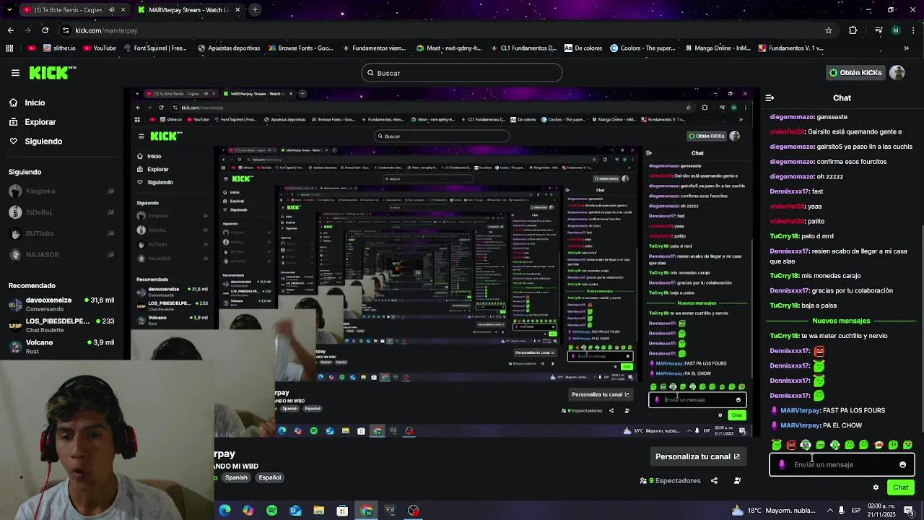Image resolution: width=924 pixels, height=520 pixels.
Task: Toggle the ESP input language indicator
Action: (856, 511)
